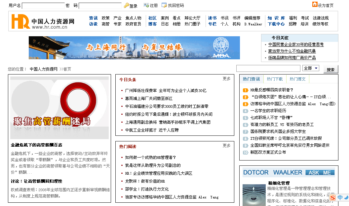
Task: Click rank badge 2 in hot news
Action: pyautogui.click(x=246, y=97)
